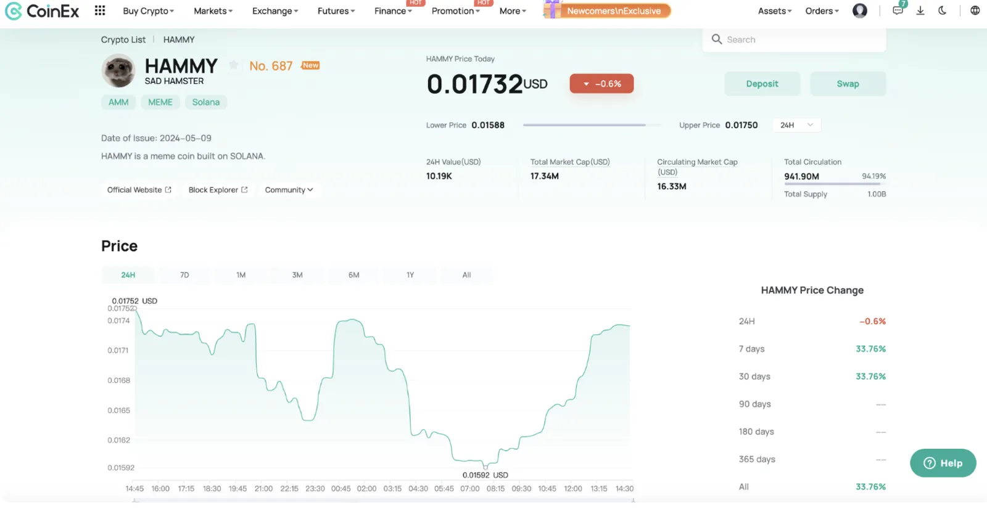Expand the Community dropdown
987x511 pixels.
pyautogui.click(x=289, y=190)
